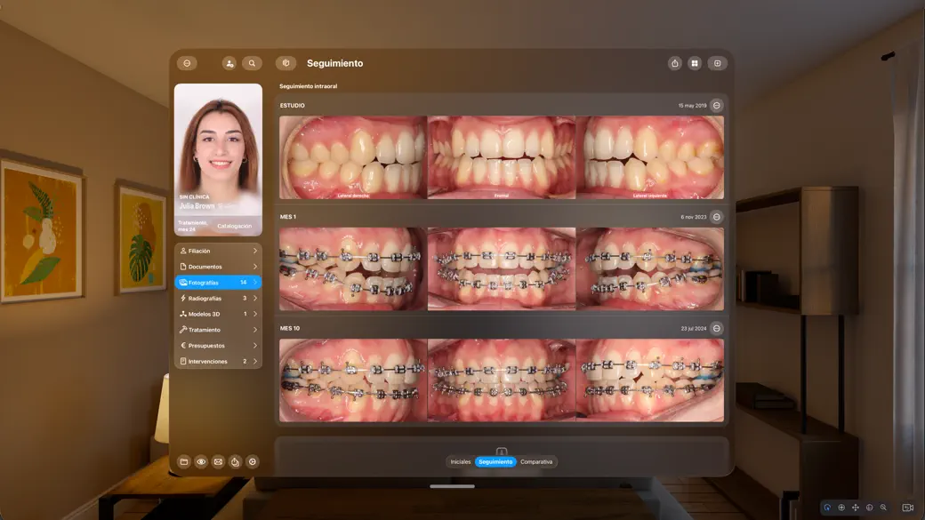The height and width of the screenshot is (520, 925).
Task: Click the envelope mail icon
Action: click(217, 461)
